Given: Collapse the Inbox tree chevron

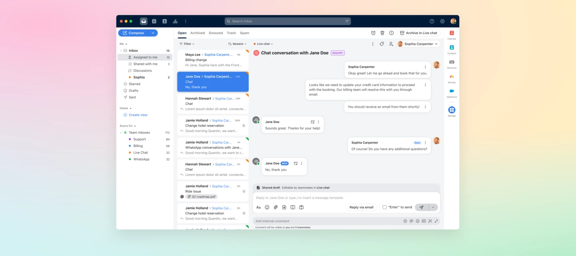Looking at the screenshot, I should pos(121,51).
